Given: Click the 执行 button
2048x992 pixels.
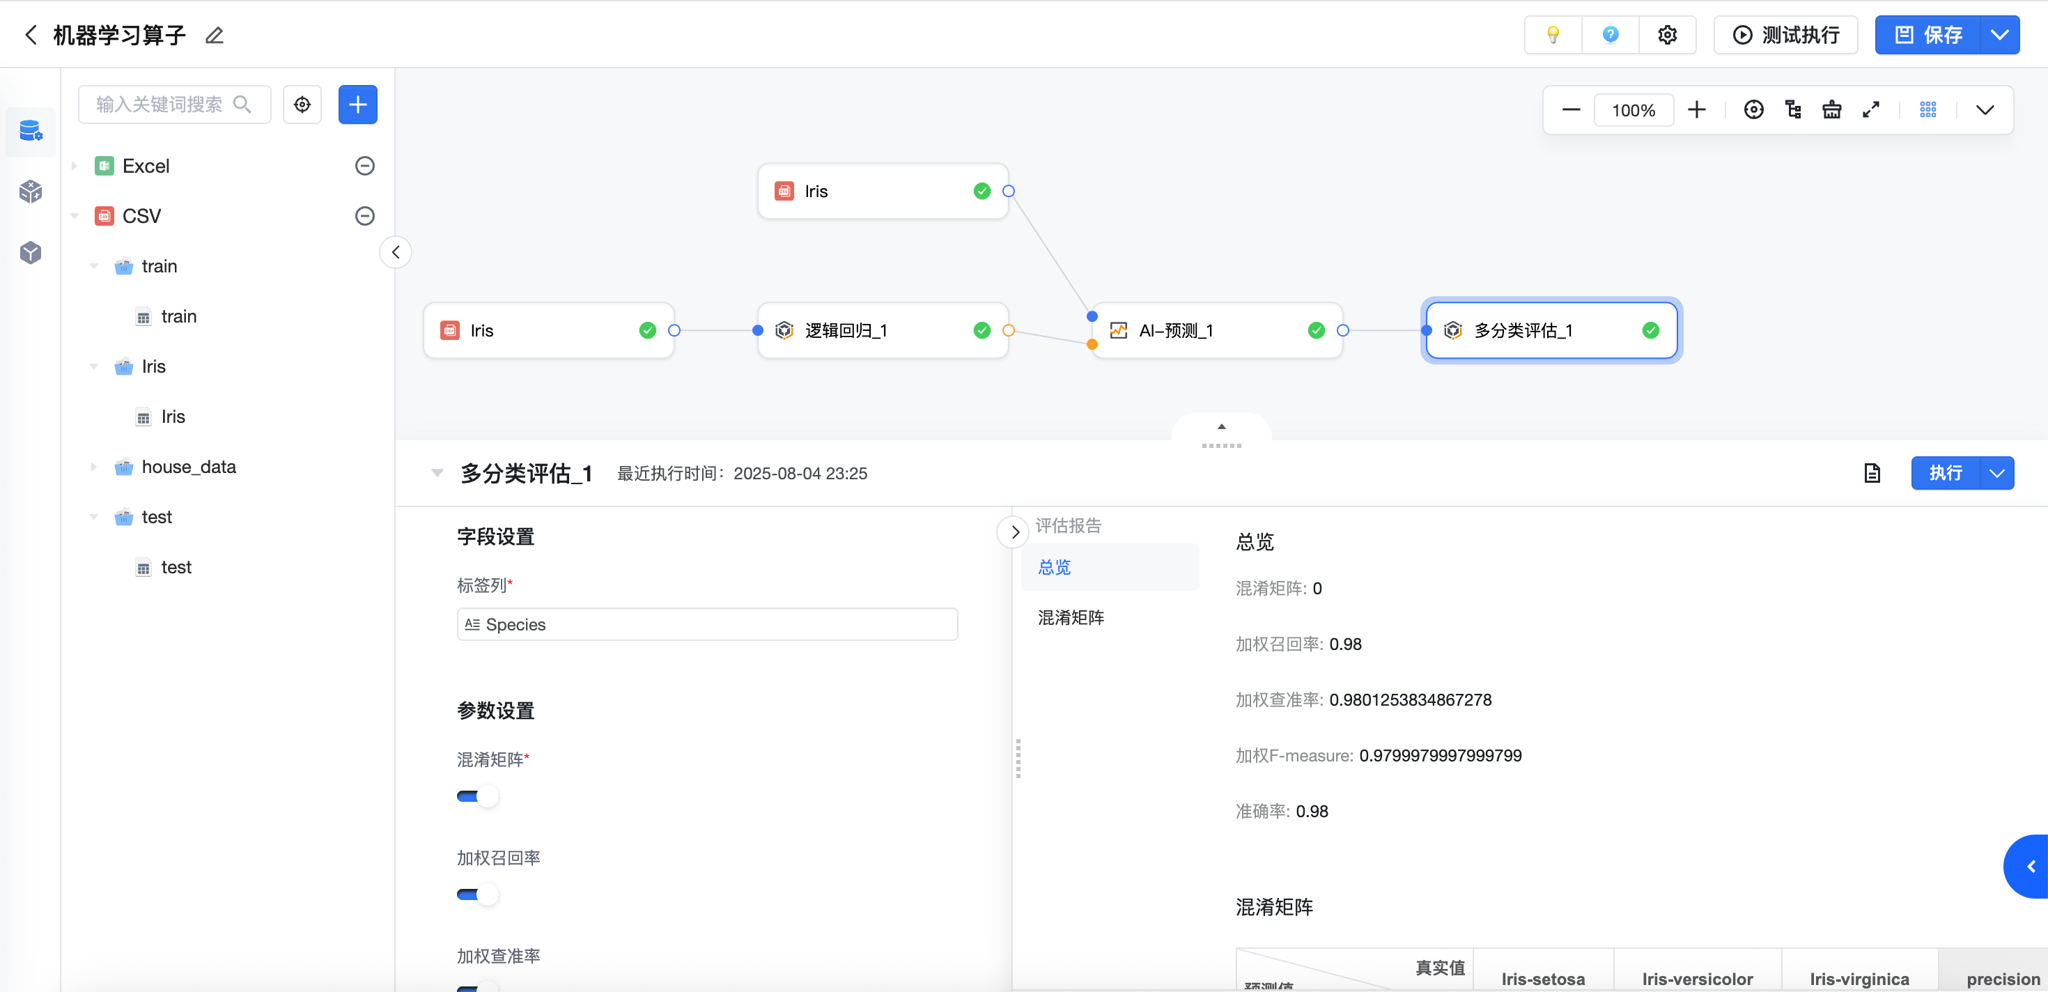Looking at the screenshot, I should [x=1946, y=474].
